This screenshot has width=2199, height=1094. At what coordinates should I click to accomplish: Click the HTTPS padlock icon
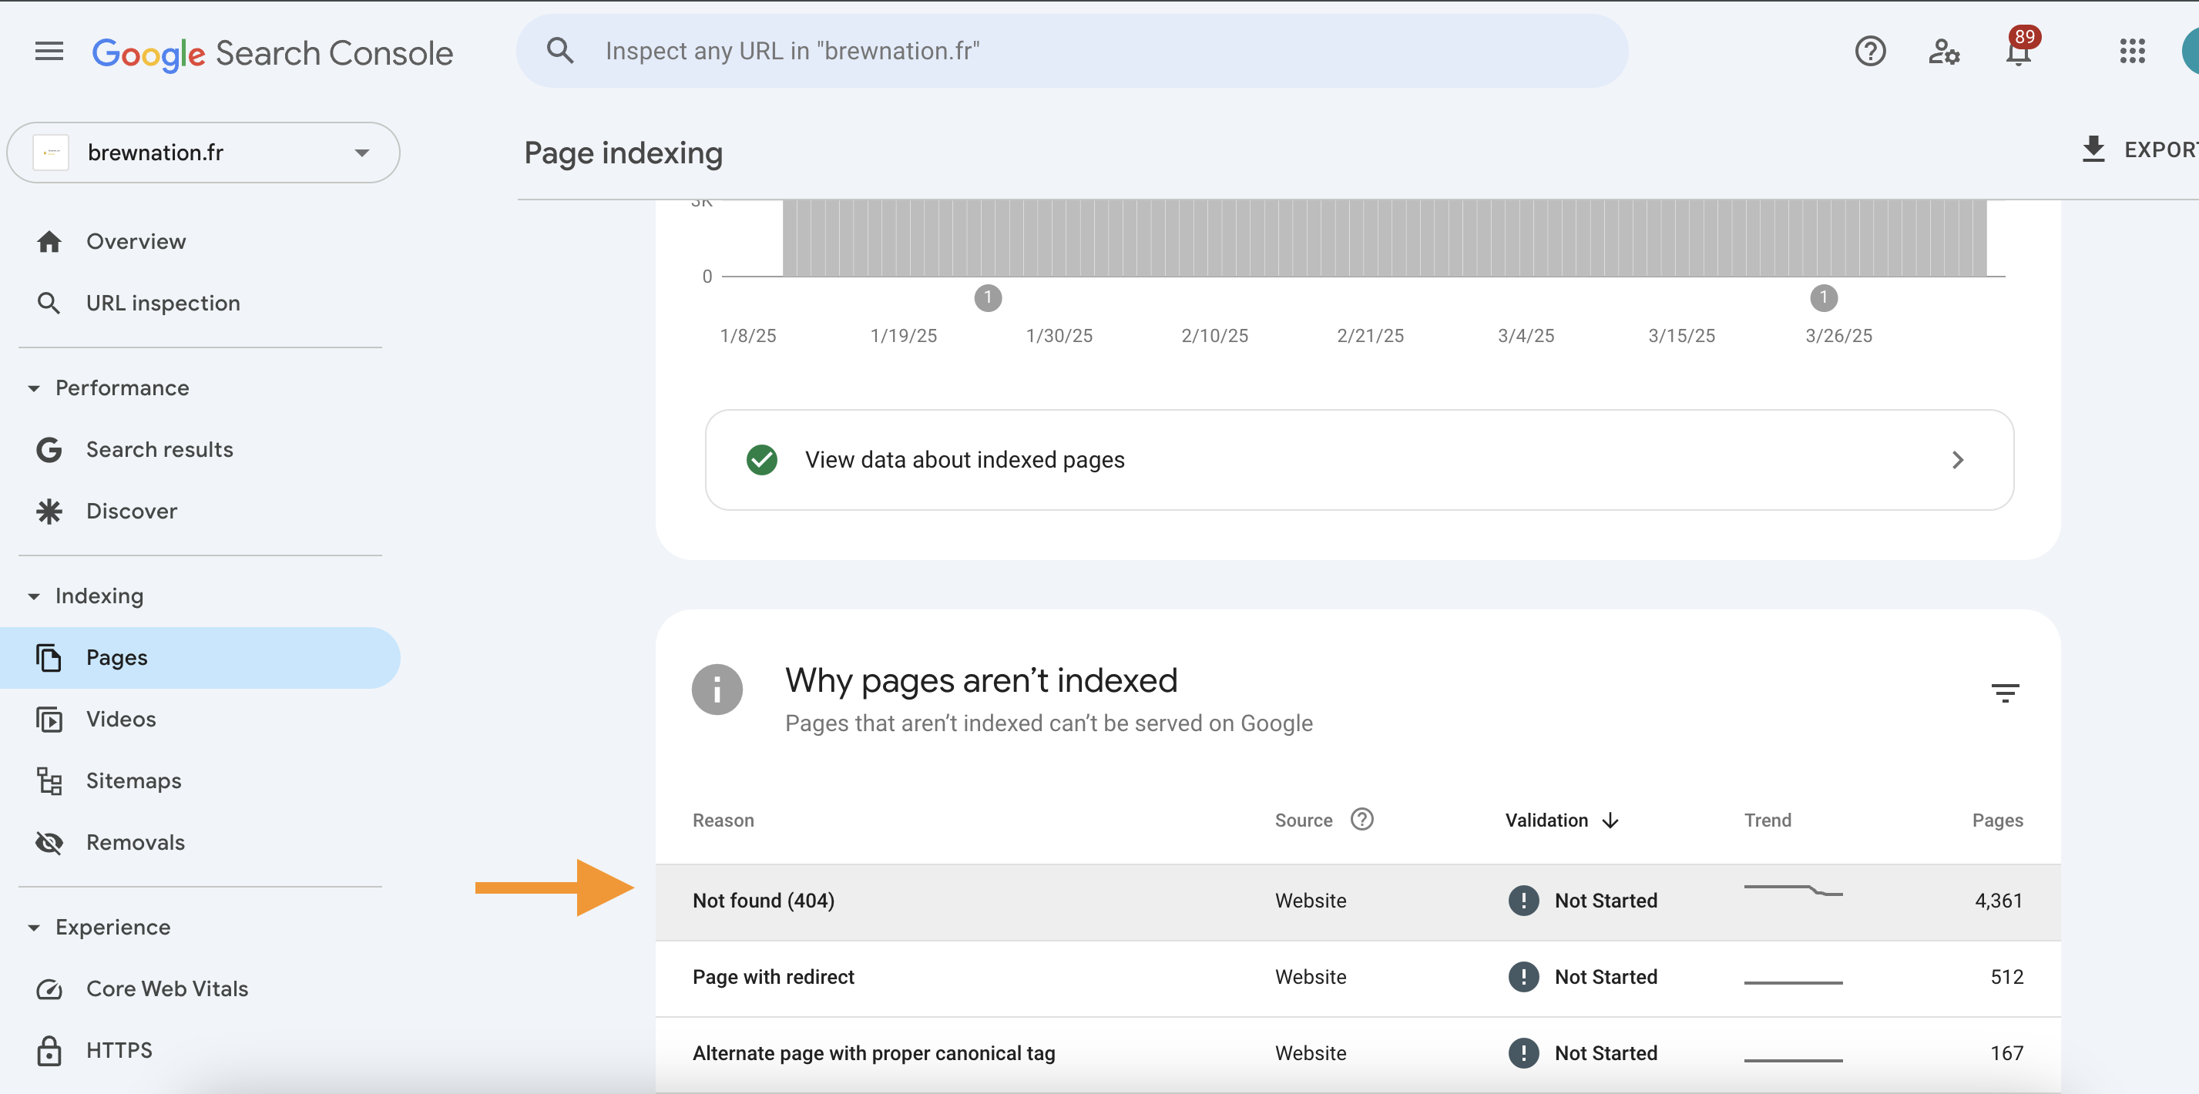(x=49, y=1051)
